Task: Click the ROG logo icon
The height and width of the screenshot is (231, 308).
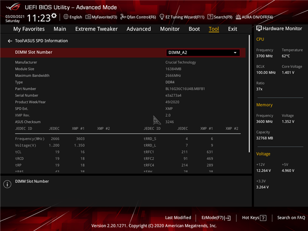Action: (13, 7)
